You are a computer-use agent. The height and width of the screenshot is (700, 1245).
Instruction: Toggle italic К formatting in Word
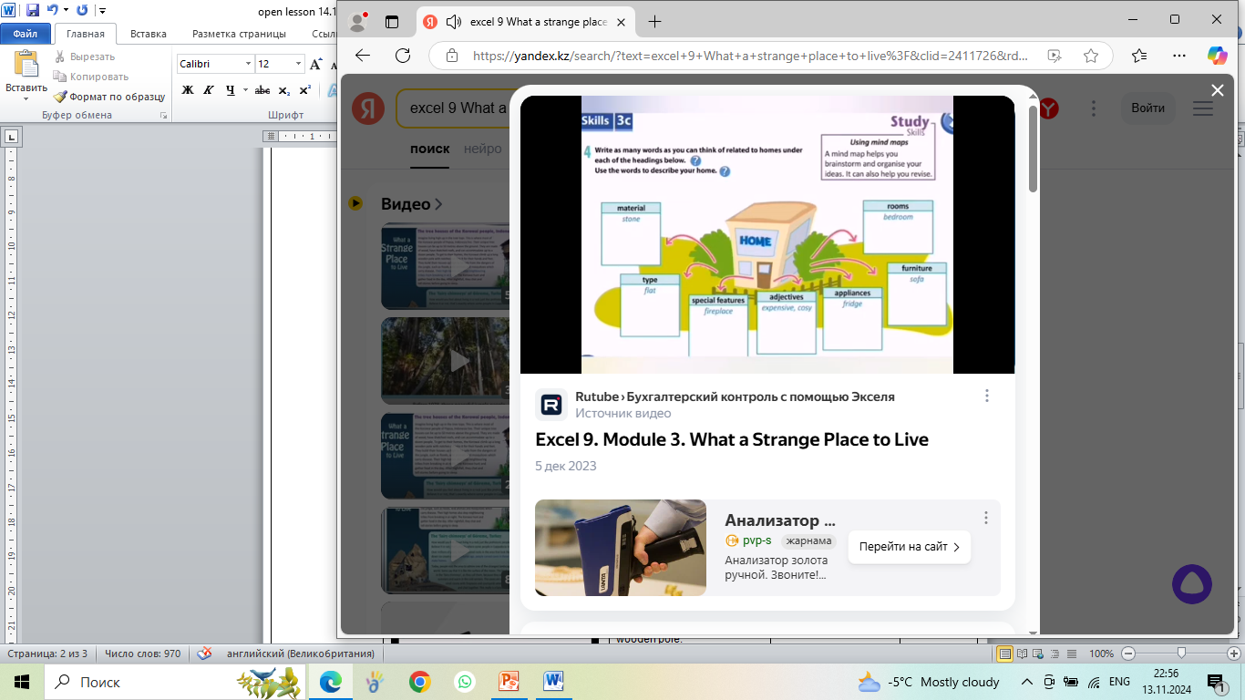point(209,90)
